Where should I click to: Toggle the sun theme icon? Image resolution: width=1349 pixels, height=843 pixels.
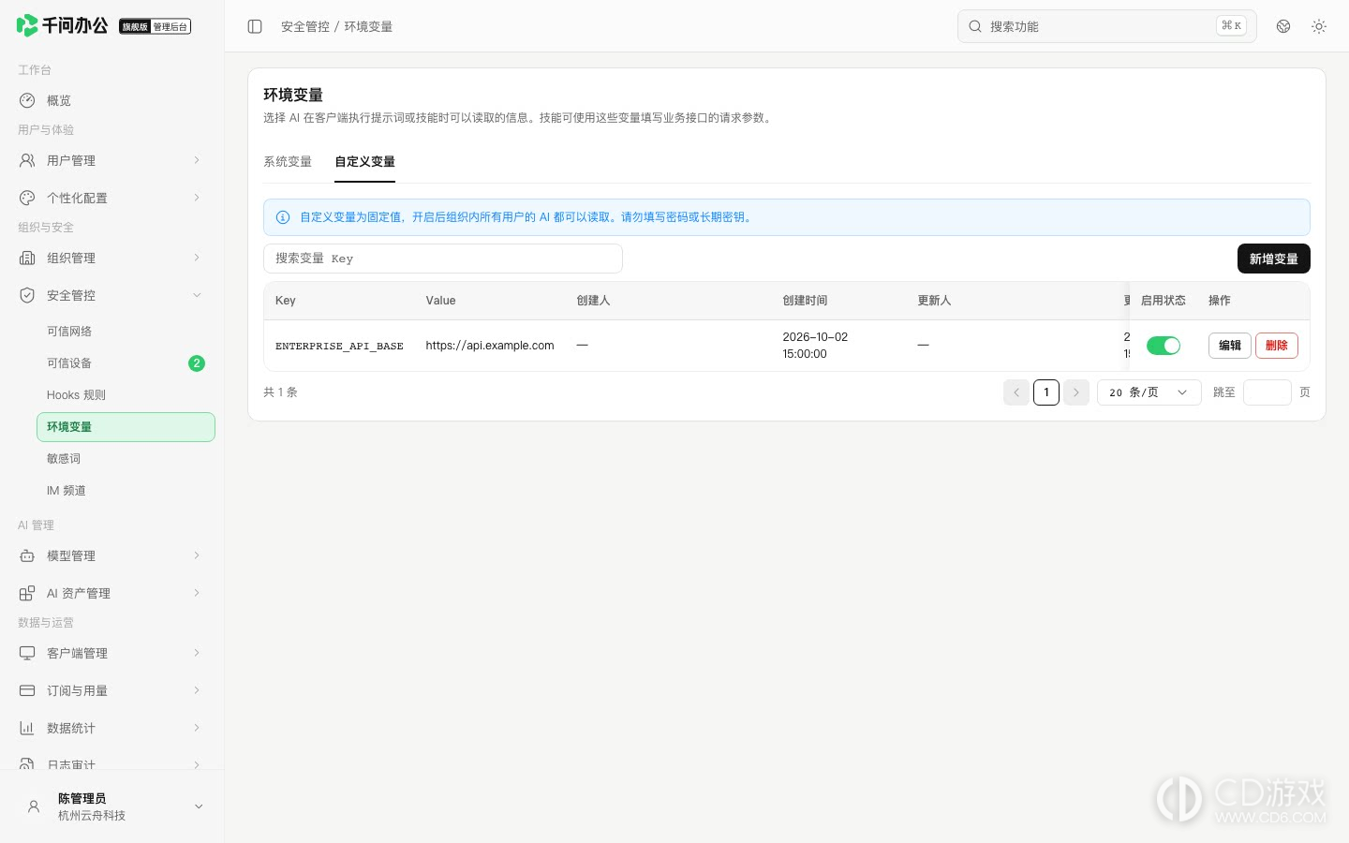coord(1319,26)
